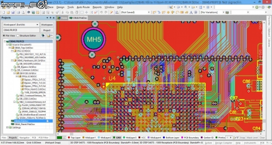Open the Tools menu
This screenshot has height=145, width=272.
coord(70,7)
